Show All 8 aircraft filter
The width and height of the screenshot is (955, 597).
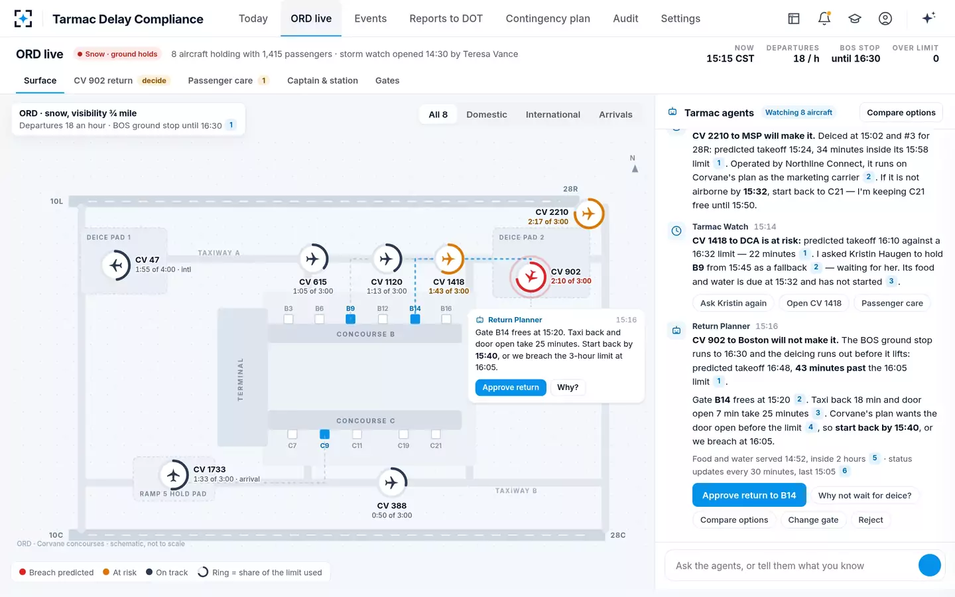[438, 115]
